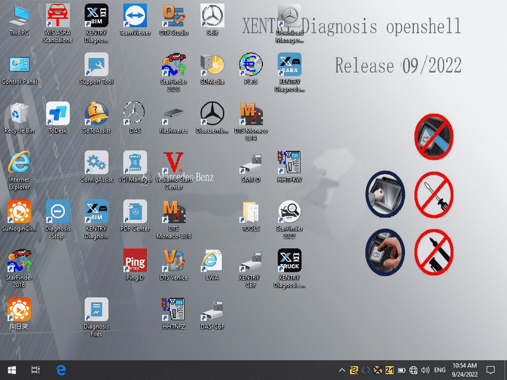This screenshot has height=380, width=507.
Task: Open volume control in tray
Action: pyautogui.click(x=425, y=370)
